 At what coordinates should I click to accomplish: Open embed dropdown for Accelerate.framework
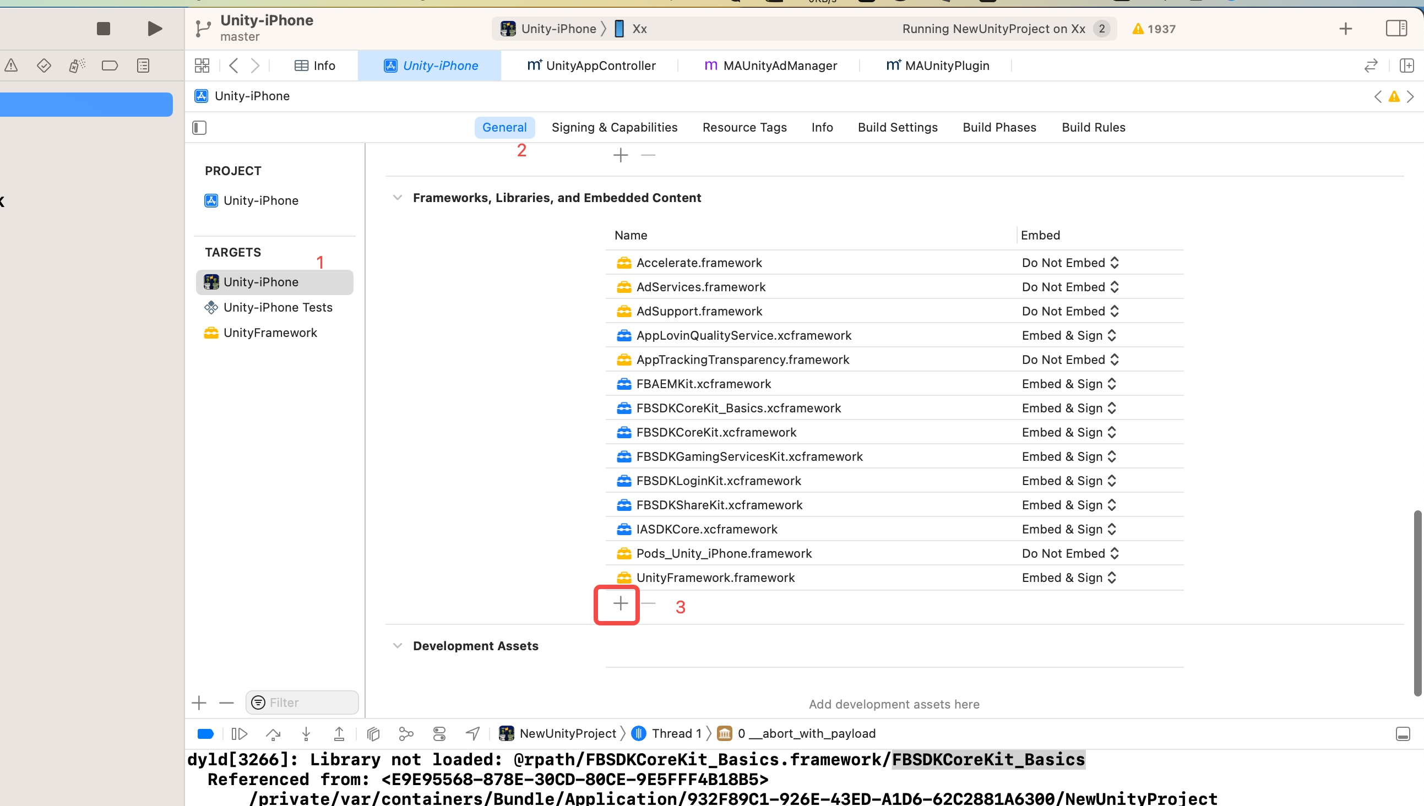point(1070,263)
